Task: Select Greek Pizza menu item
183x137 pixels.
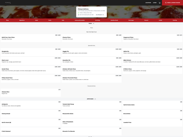Action: (x=31, y=70)
